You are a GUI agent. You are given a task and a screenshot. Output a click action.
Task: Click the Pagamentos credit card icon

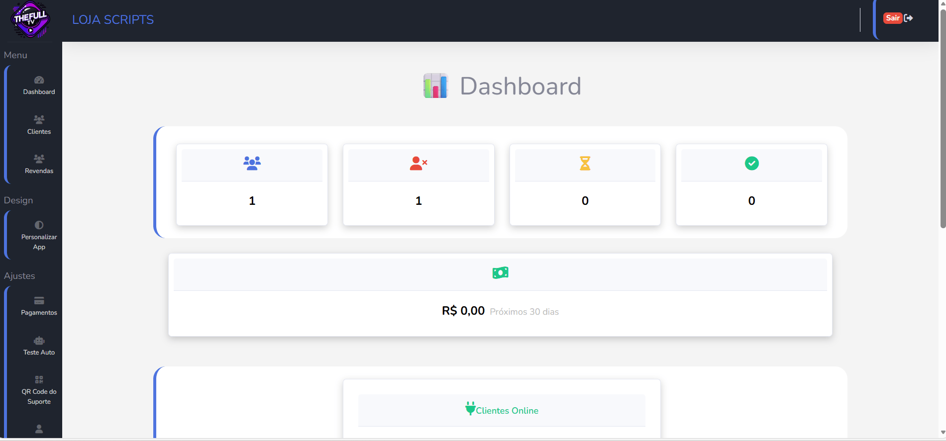[39, 301]
